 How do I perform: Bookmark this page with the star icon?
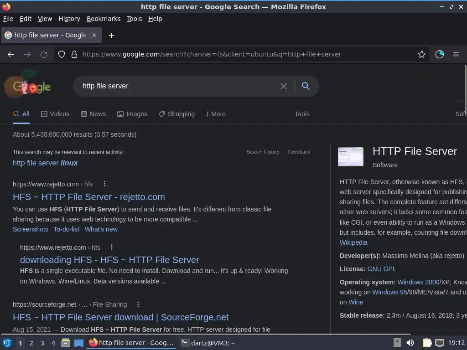point(421,55)
